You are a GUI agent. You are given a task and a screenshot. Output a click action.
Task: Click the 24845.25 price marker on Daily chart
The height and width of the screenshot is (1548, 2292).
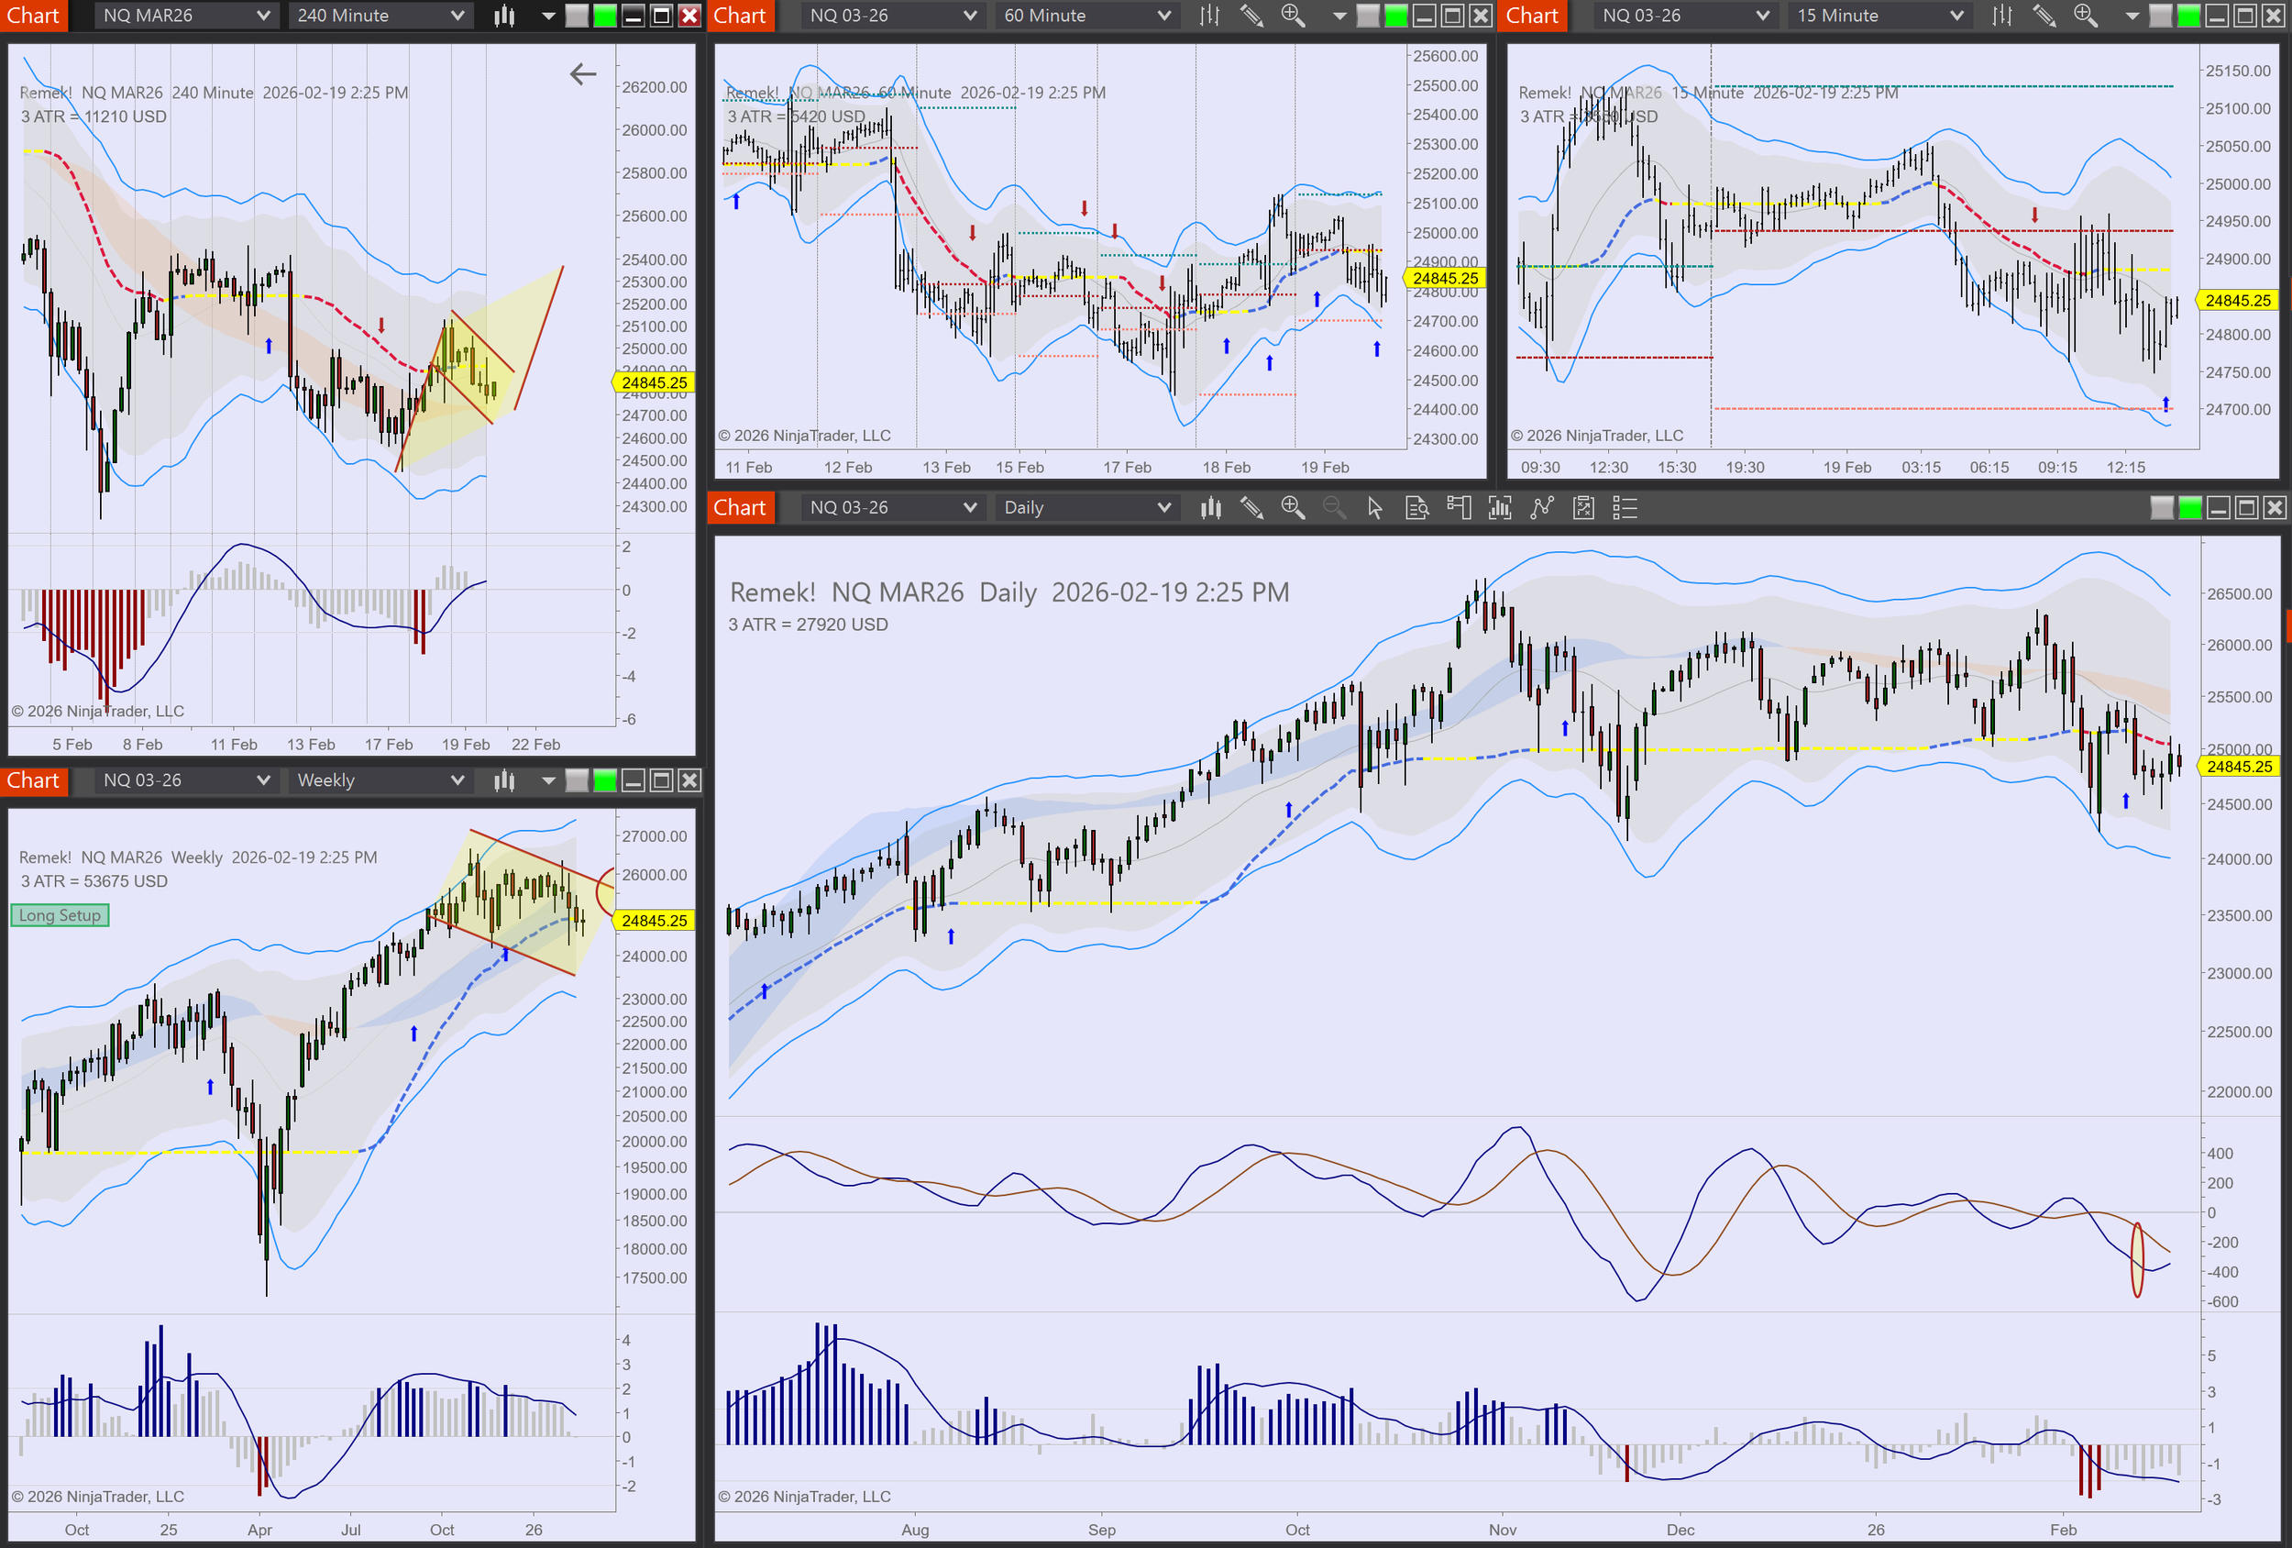pyautogui.click(x=2239, y=767)
